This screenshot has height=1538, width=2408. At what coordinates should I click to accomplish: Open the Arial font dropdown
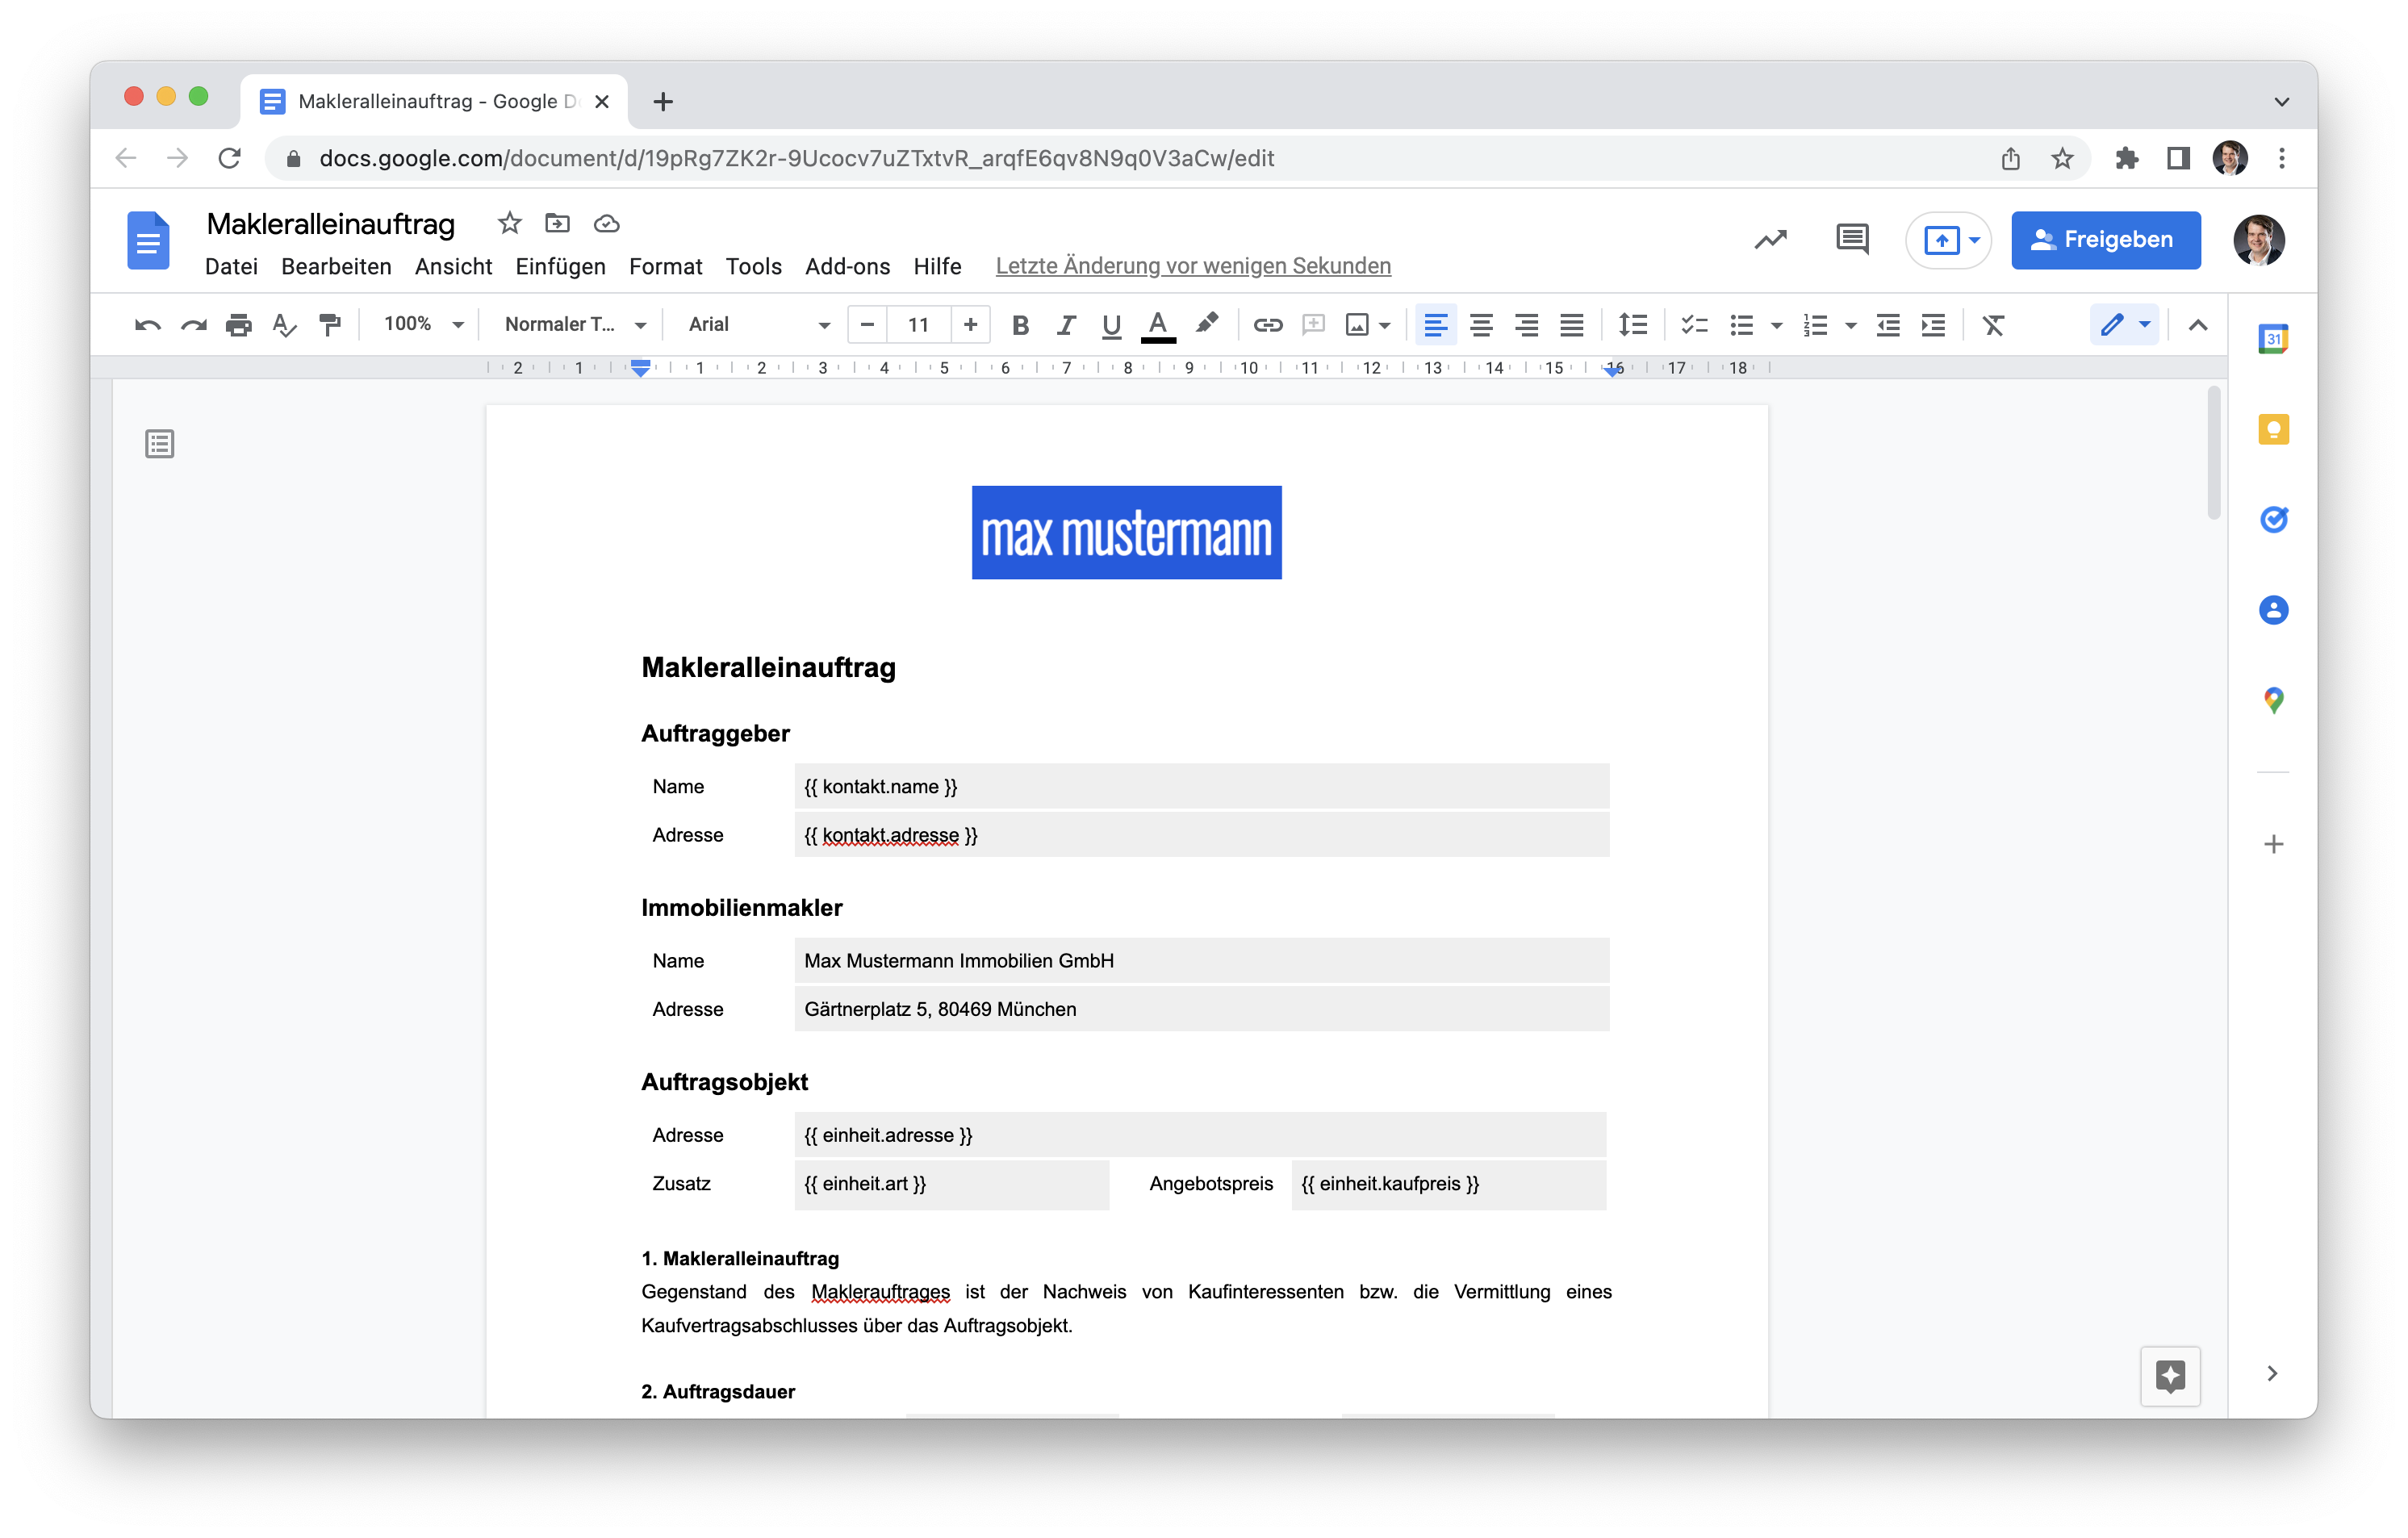point(758,324)
